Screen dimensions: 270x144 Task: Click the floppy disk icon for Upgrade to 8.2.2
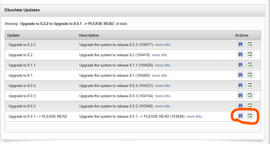tap(241, 44)
